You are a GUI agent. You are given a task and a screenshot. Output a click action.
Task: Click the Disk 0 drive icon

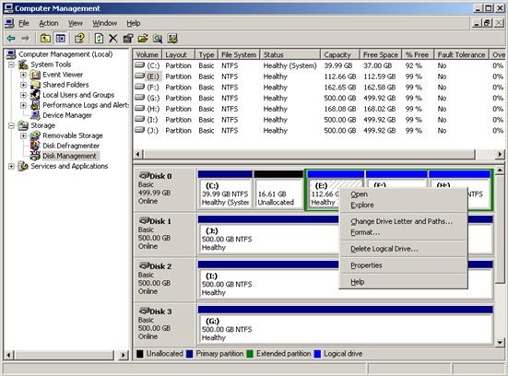click(144, 175)
